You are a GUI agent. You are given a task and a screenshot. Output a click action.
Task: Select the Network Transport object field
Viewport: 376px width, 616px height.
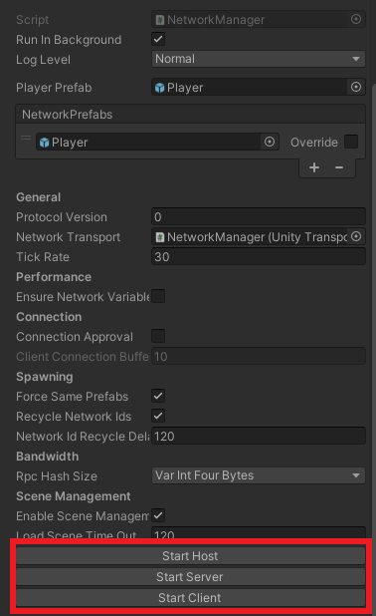click(x=250, y=237)
